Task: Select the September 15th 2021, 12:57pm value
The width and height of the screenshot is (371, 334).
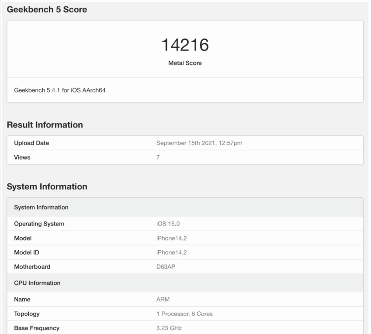Action: tap(199, 143)
